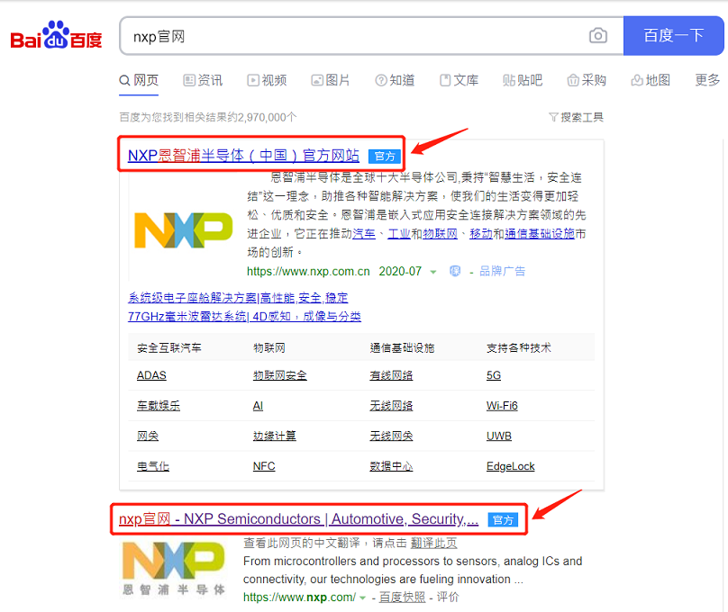Open NXP恩智浦半导体(中国)官方网站 link
This screenshot has width=728, height=612.
243,156
